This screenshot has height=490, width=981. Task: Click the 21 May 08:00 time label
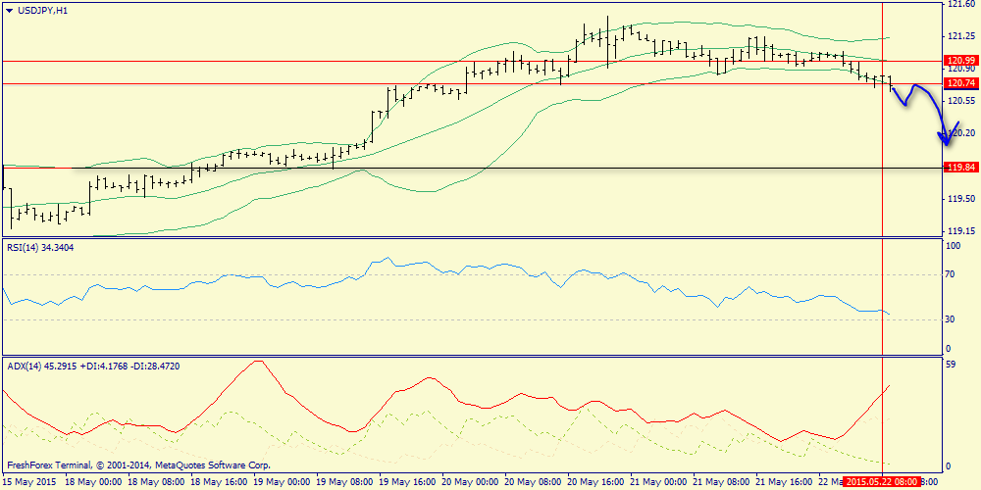click(720, 482)
